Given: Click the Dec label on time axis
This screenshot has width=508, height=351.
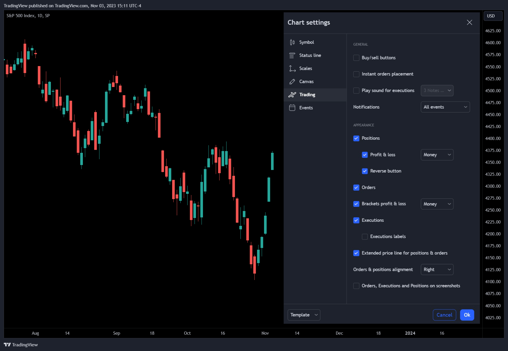Looking at the screenshot, I should click(339, 333).
